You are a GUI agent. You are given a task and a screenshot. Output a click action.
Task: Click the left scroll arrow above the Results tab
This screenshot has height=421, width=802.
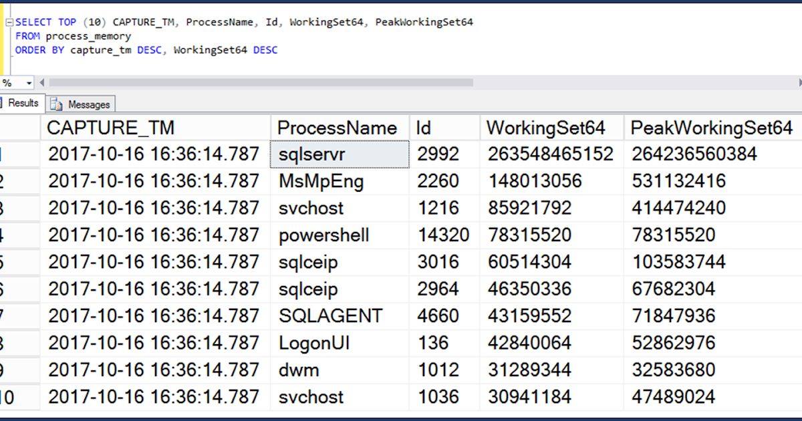(41, 82)
